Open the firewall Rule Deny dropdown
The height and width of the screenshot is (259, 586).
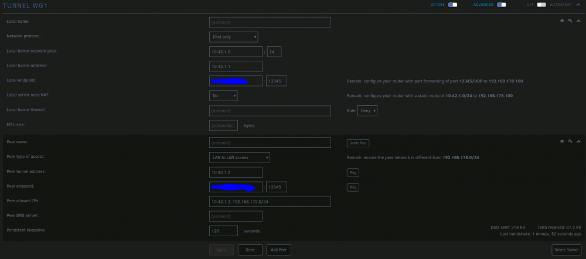(367, 110)
